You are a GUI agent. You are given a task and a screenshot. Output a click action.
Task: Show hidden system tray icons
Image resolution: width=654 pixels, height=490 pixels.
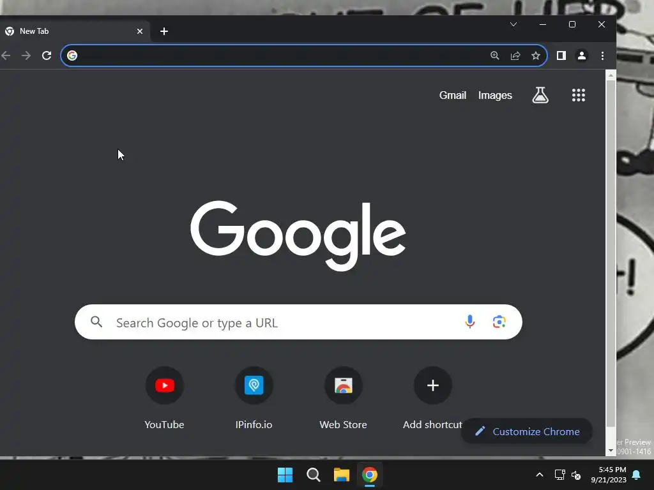pos(539,475)
